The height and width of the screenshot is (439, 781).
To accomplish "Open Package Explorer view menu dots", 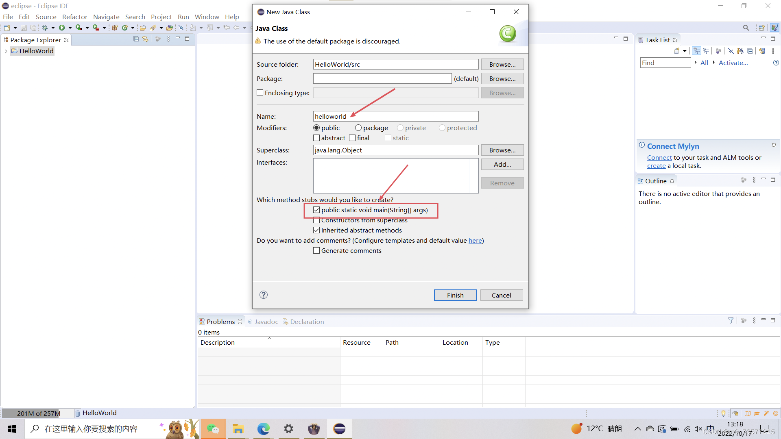I will (x=168, y=39).
